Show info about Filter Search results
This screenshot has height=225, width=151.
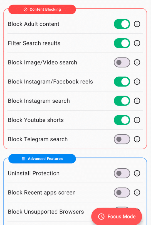pos(137,43)
